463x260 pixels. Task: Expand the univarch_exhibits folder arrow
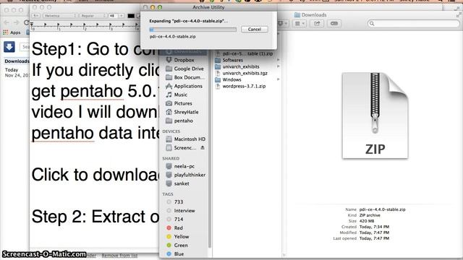tap(278, 66)
